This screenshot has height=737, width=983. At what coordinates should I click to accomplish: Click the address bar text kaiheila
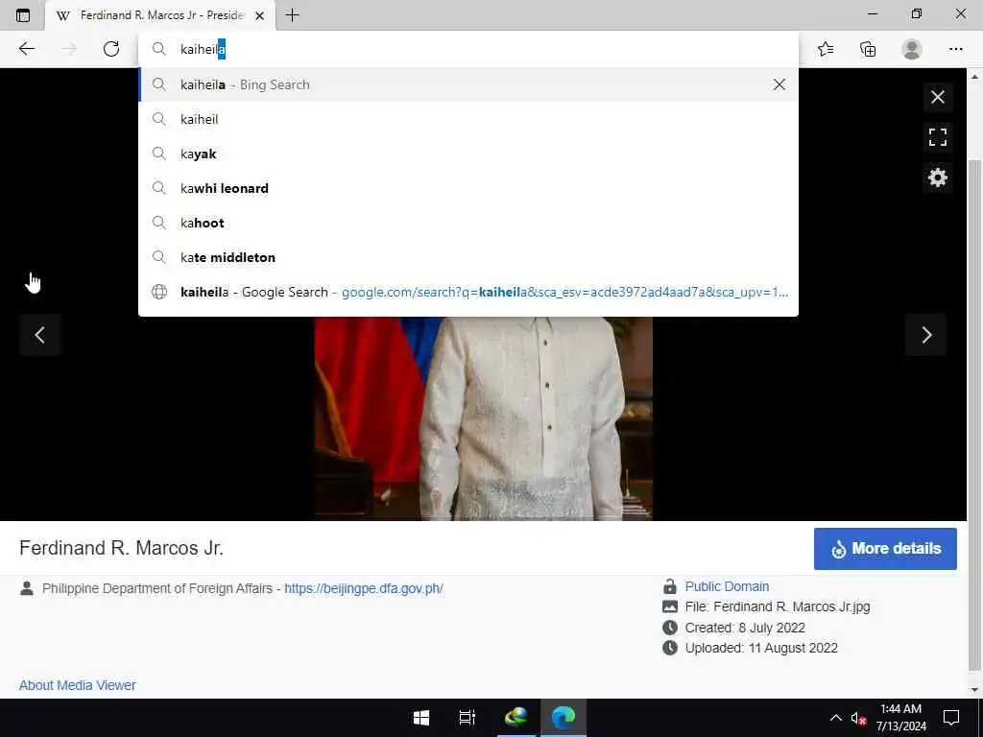[204, 49]
